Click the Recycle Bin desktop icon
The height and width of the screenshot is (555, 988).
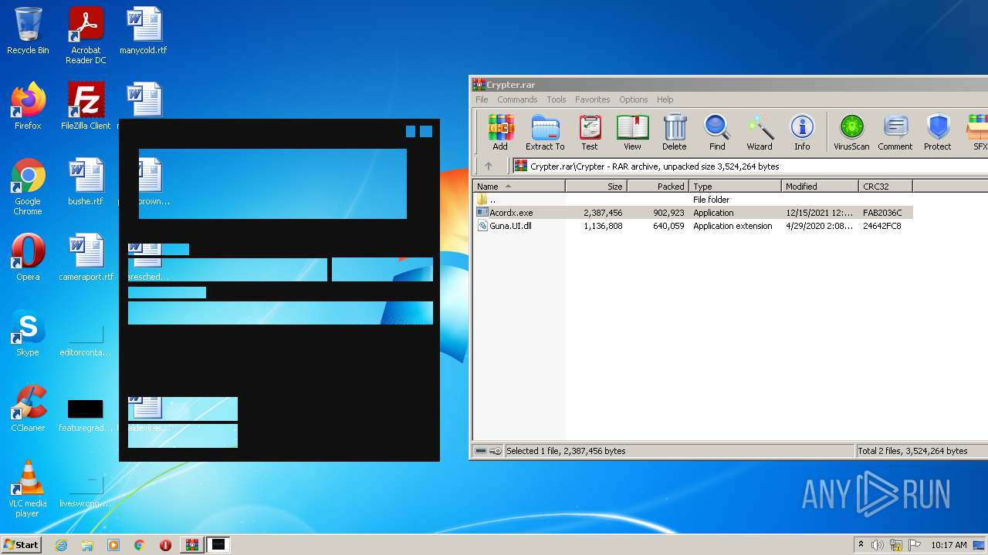(28, 31)
